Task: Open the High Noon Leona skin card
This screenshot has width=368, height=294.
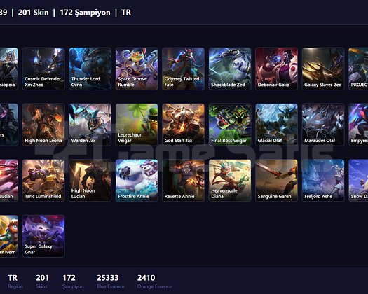Action: point(43,125)
